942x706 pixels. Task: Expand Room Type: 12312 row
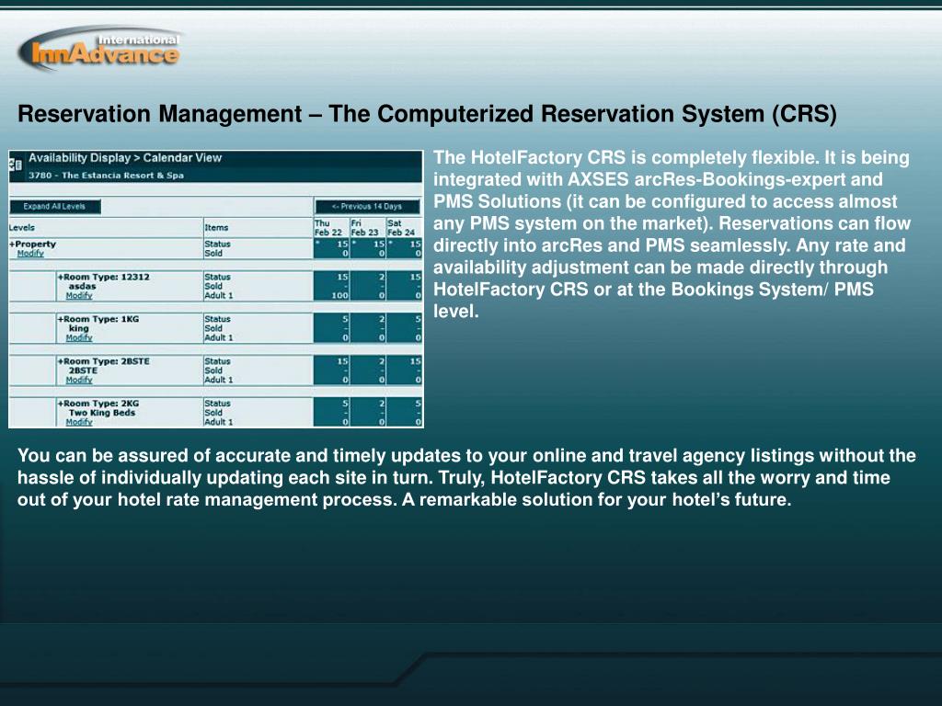[x=103, y=277]
